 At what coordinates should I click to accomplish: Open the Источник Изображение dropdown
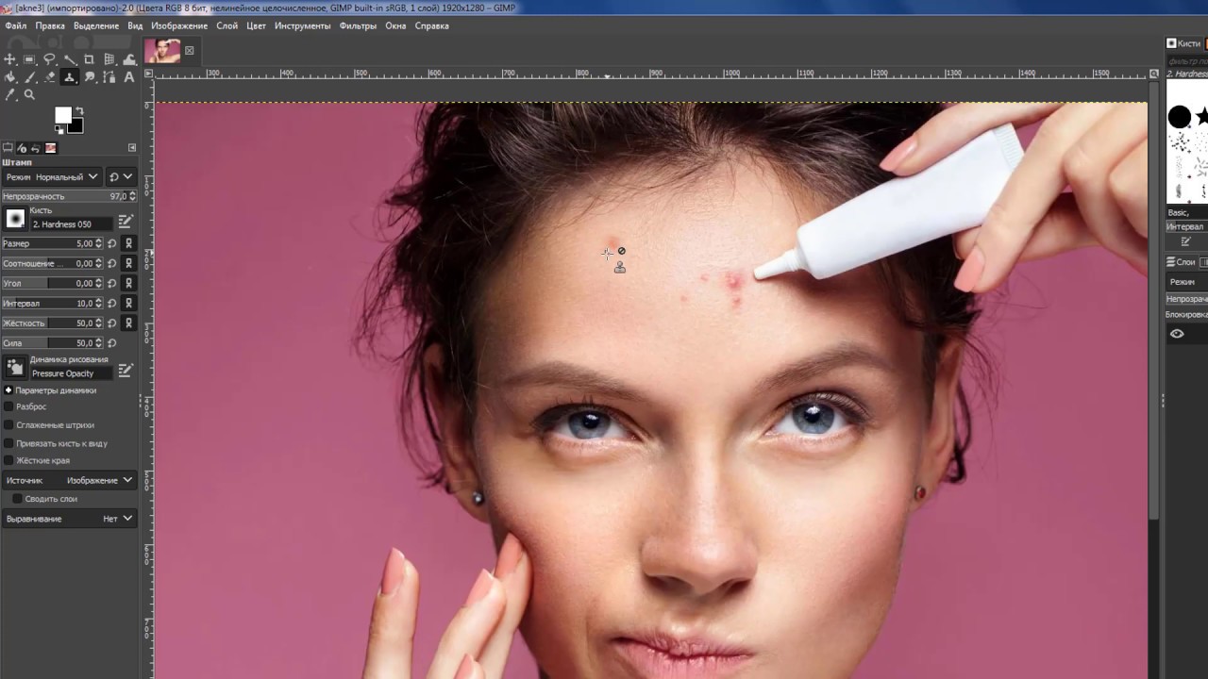69,480
